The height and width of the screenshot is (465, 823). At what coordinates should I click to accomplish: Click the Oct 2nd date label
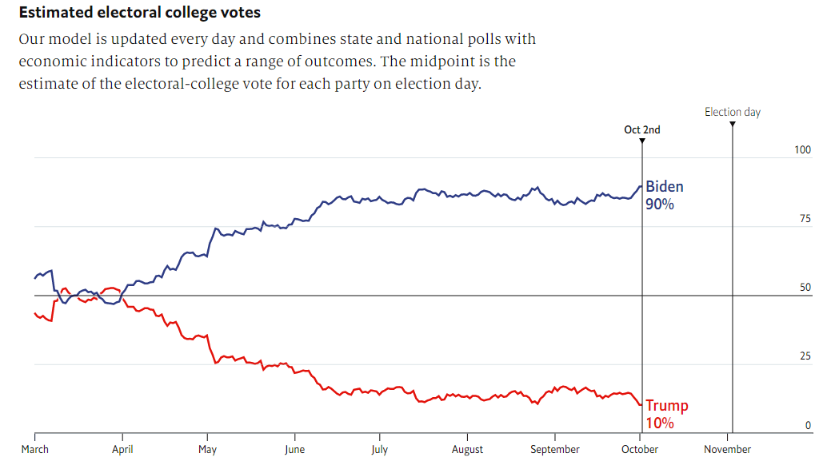(642, 129)
